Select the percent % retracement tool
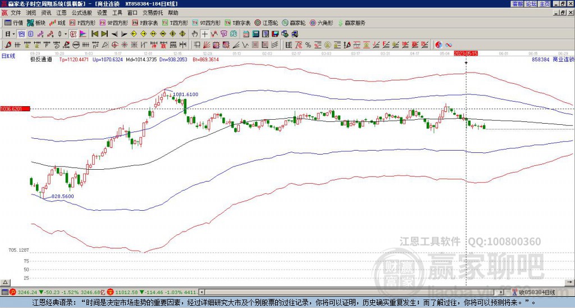 pyautogui.click(x=308, y=45)
